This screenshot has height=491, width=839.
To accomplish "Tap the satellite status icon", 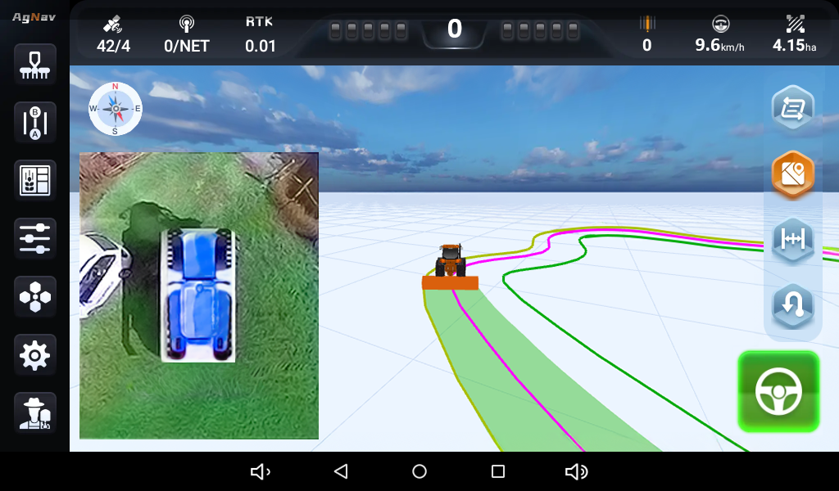I will [x=113, y=24].
